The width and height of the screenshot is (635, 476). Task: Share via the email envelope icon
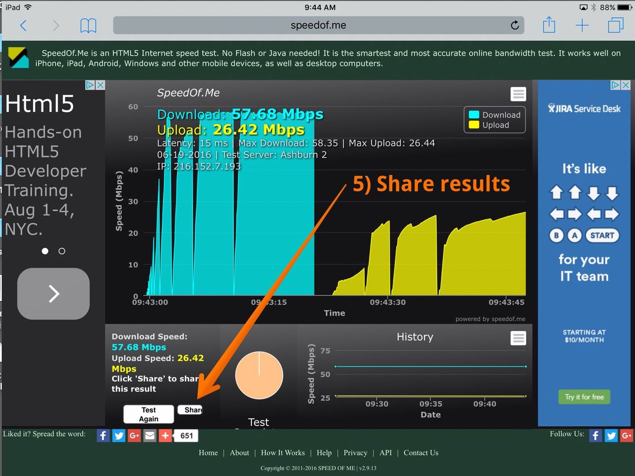pos(150,436)
